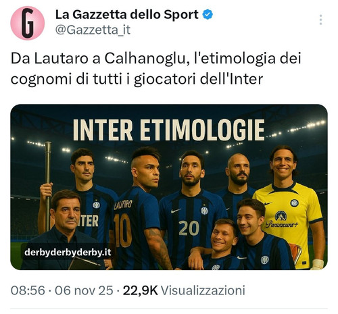Click the 08:56 timestamp
This screenshot has height=314, width=338.
[28, 290]
